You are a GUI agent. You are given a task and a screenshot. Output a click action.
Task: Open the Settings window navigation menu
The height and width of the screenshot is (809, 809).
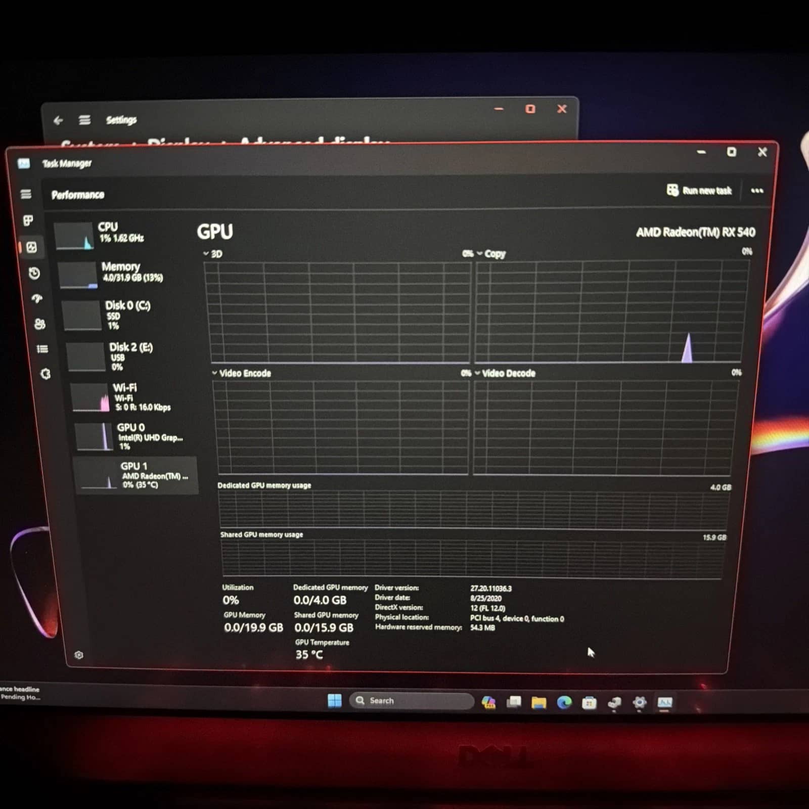click(84, 120)
